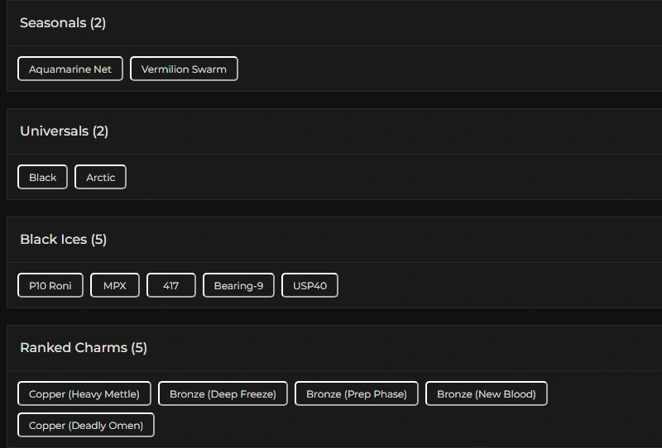This screenshot has width=662, height=448.
Task: Select the MPX black ice tag
Action: tap(115, 285)
